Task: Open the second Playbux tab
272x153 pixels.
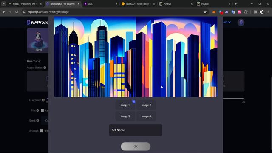Action: click(x=213, y=4)
